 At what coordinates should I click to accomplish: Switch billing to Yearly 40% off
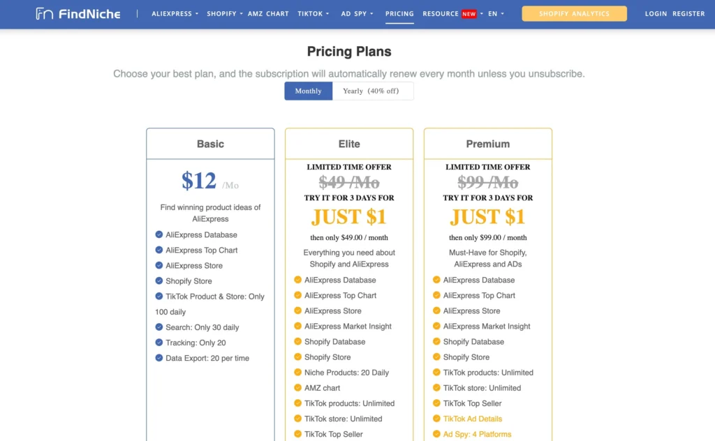[373, 91]
